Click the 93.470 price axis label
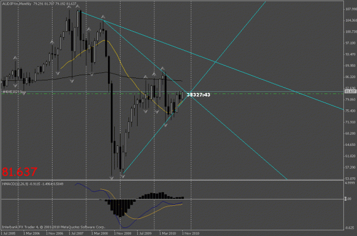Image resolution: width=357 pixels, height=236 pixels. click(351, 54)
